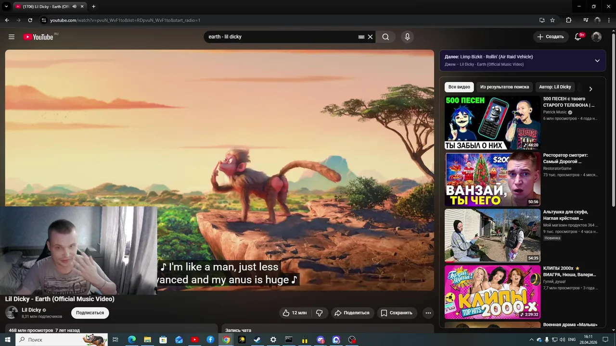Select 'Из результатов поиска' chip
Image resolution: width=616 pixels, height=346 pixels.
click(504, 87)
